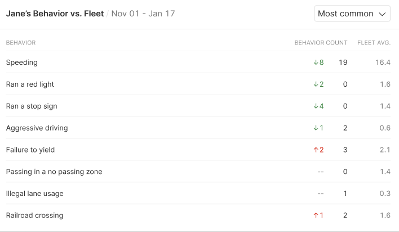Click Passing in a no passing zone
The width and height of the screenshot is (399, 232).
coord(54,172)
